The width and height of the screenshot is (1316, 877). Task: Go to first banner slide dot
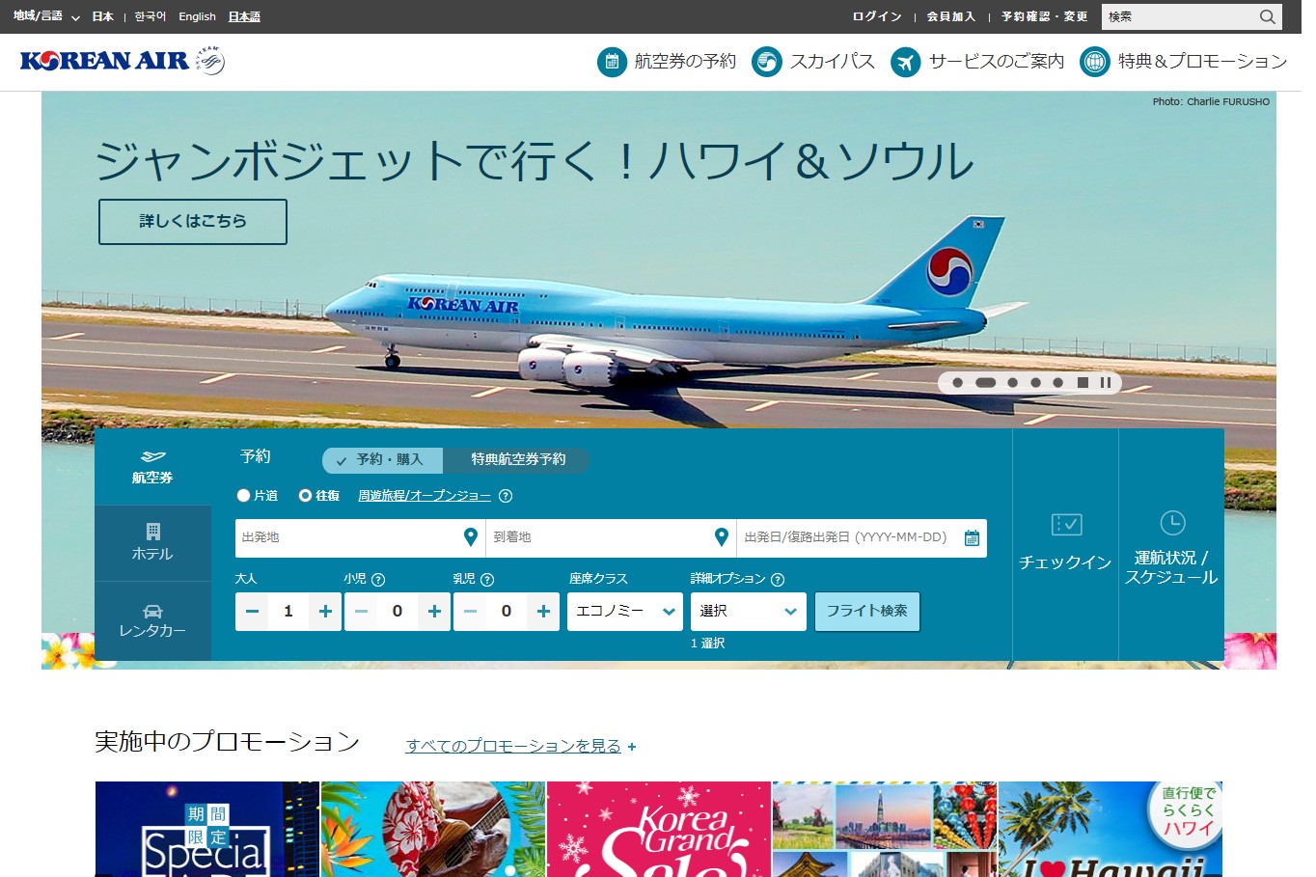tap(957, 383)
